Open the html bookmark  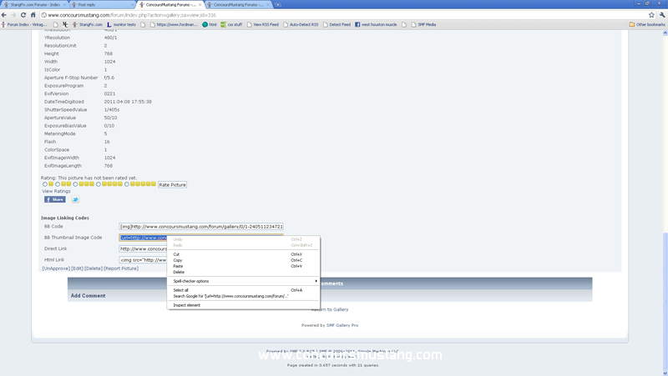pyautogui.click(x=210, y=25)
